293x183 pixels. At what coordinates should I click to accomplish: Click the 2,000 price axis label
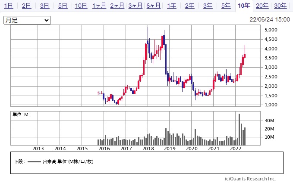[x=271, y=86]
